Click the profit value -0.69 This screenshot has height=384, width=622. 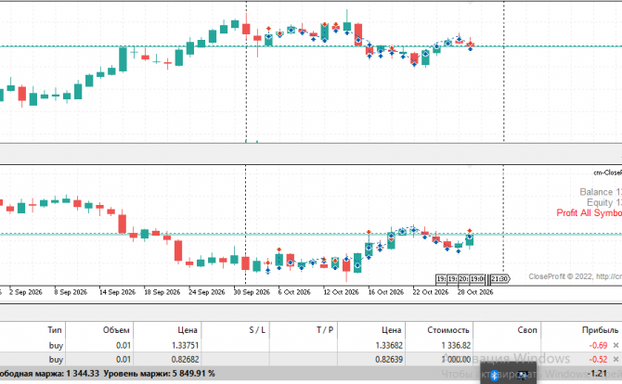pos(598,346)
